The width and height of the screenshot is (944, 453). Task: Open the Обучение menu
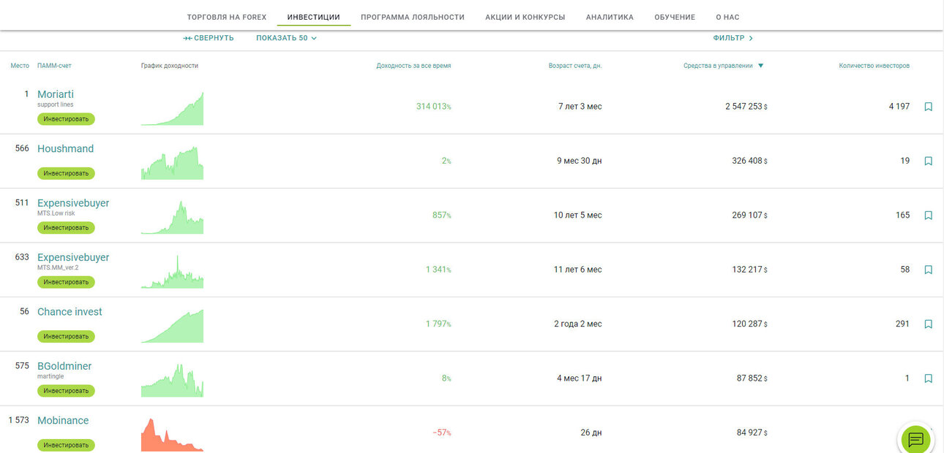pos(675,17)
